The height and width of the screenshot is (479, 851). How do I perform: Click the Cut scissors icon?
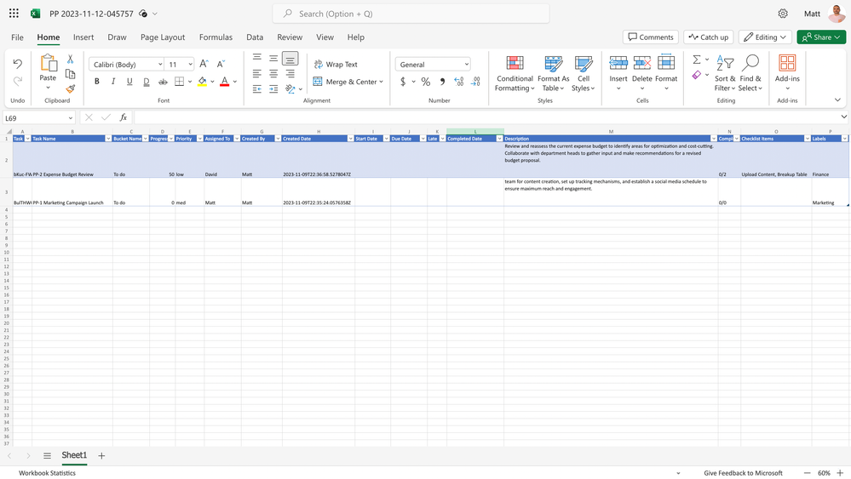pyautogui.click(x=70, y=59)
